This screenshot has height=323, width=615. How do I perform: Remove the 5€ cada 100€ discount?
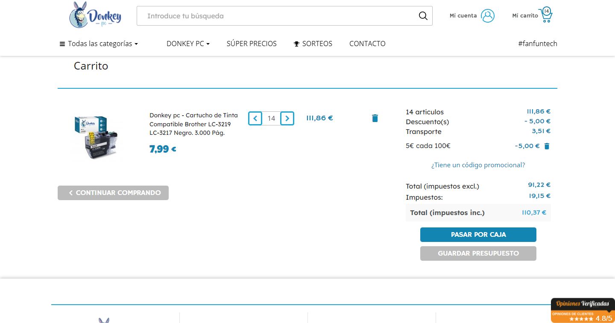pyautogui.click(x=547, y=146)
